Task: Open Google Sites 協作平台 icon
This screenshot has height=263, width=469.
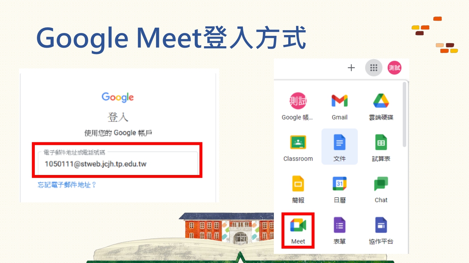Action: click(x=381, y=230)
